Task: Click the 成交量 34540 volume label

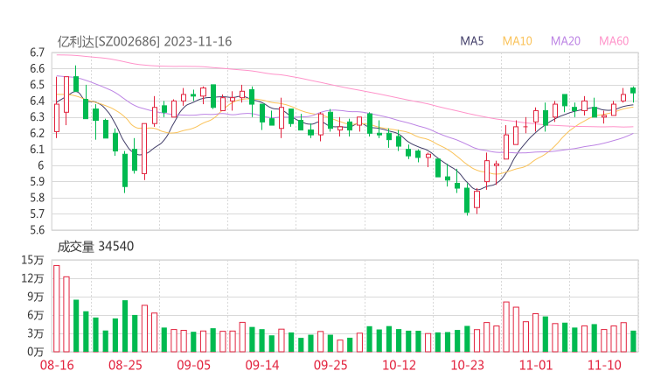Action: pyautogui.click(x=95, y=247)
